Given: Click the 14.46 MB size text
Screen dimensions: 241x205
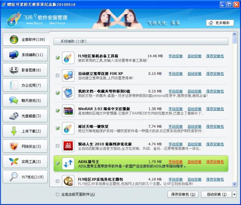Looking at the screenshot, I should click(x=155, y=56).
